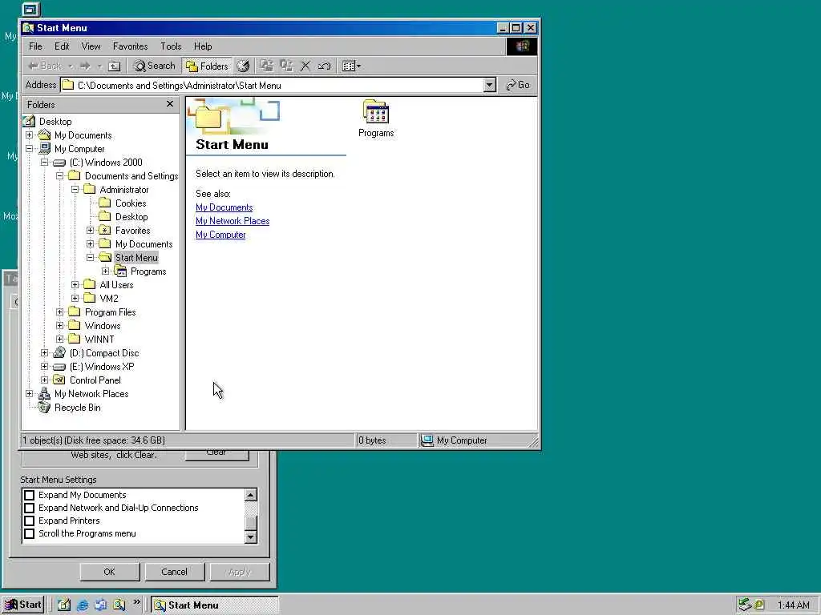The width and height of the screenshot is (821, 615).
Task: Open the address bar dropdown arrow
Action: (490, 85)
